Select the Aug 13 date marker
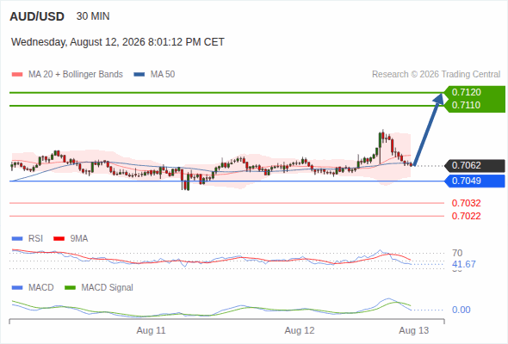The width and height of the screenshot is (508, 344). 414,330
